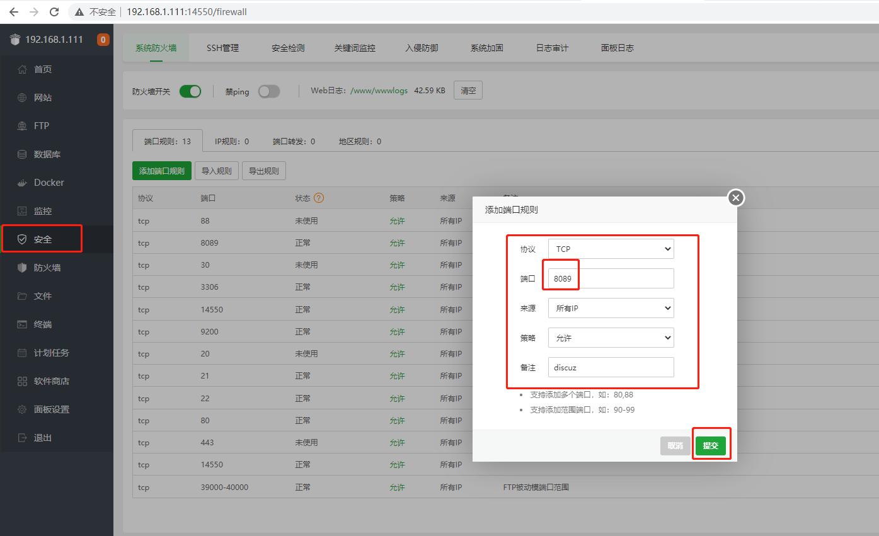The width and height of the screenshot is (879, 536).
Task: Open the source (来源) 所有IP dropdown
Action: click(x=611, y=308)
